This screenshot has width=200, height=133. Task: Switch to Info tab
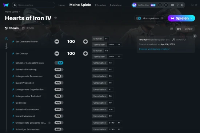coord(179,29)
